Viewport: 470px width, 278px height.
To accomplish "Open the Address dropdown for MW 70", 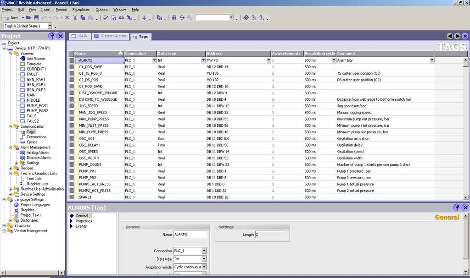I will pos(269,60).
